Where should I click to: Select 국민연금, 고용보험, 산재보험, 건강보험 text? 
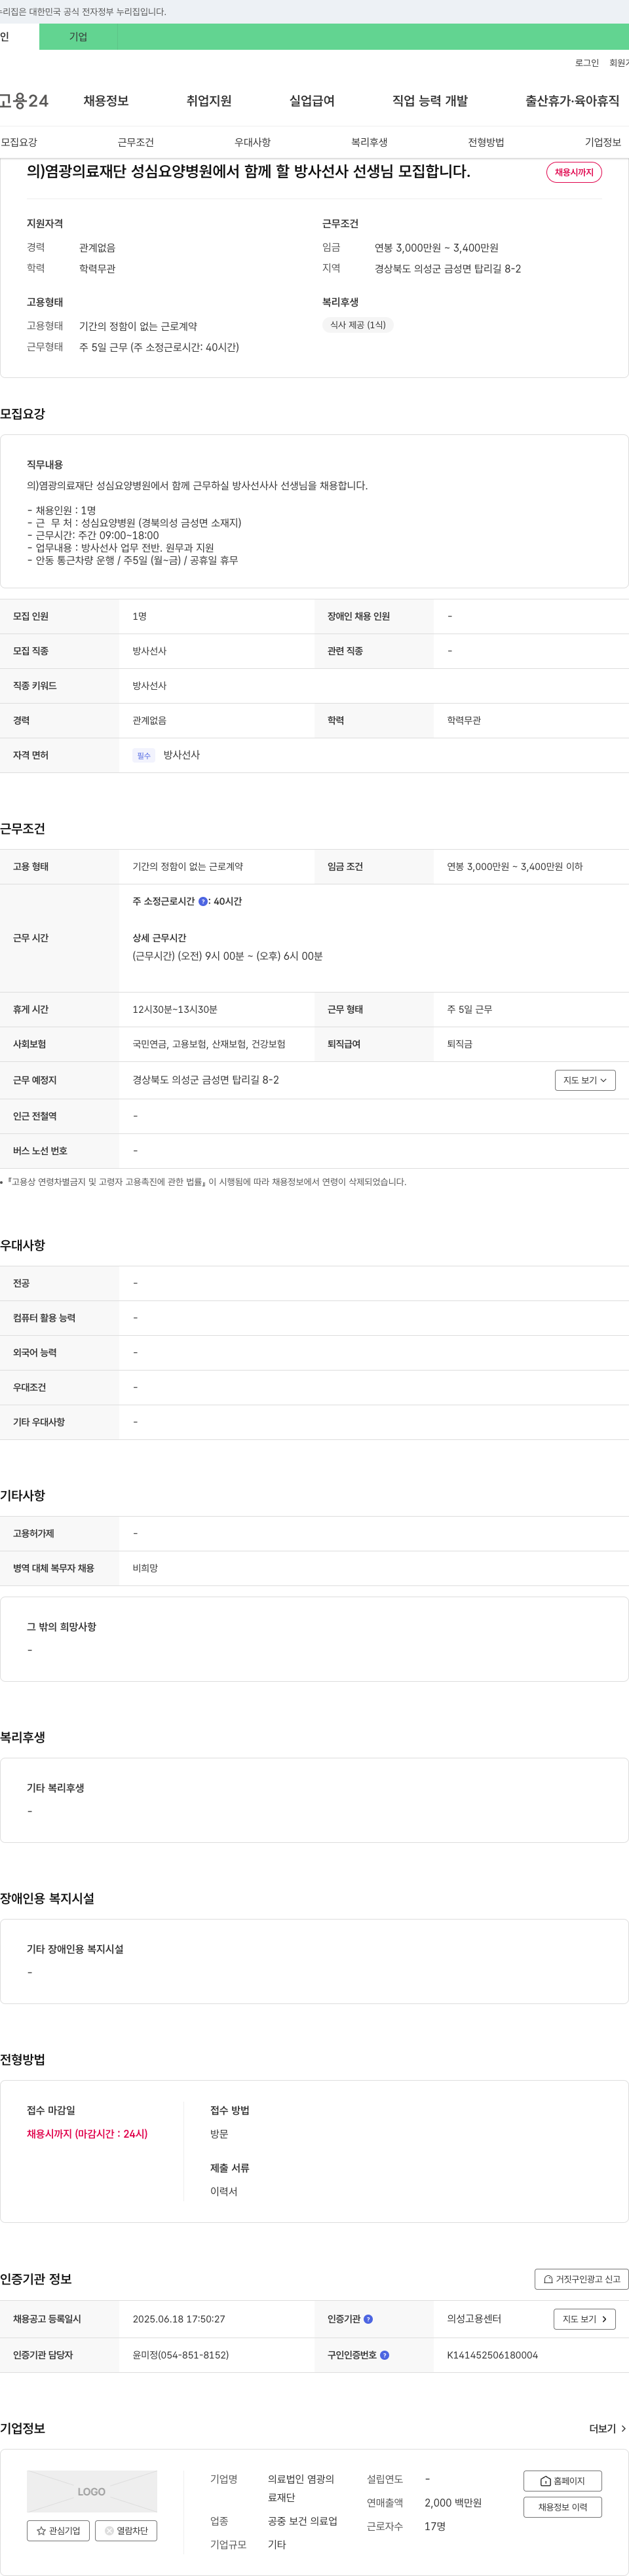click(x=209, y=1044)
